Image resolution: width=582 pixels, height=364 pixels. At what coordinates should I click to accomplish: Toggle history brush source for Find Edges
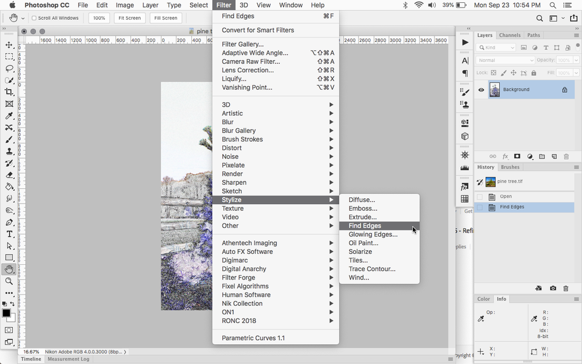[479, 207]
